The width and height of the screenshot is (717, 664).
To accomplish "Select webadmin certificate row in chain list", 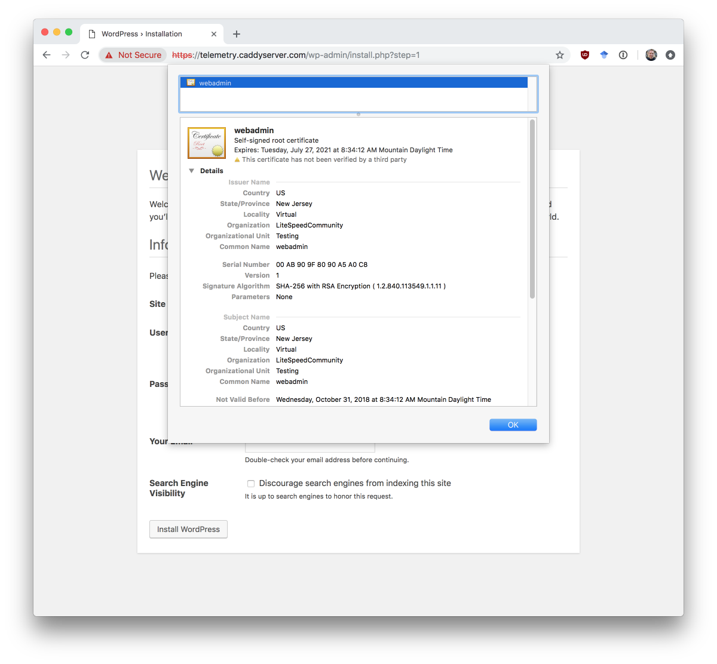I will (x=354, y=83).
